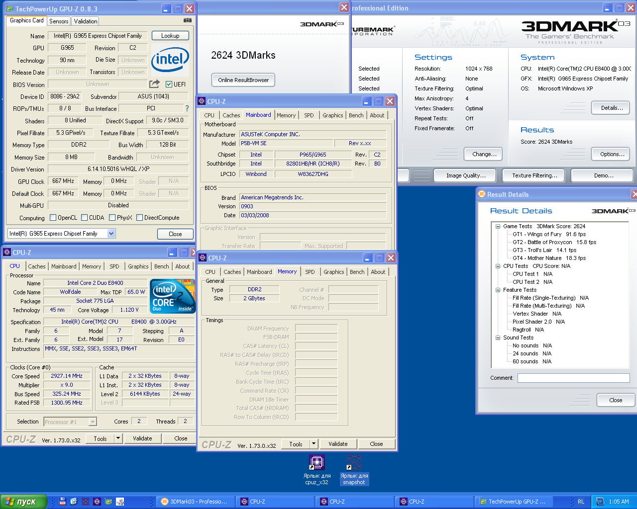The height and width of the screenshot is (509, 637).
Task: Switch to the Validation tab in GPU-Z
Action: 86,21
